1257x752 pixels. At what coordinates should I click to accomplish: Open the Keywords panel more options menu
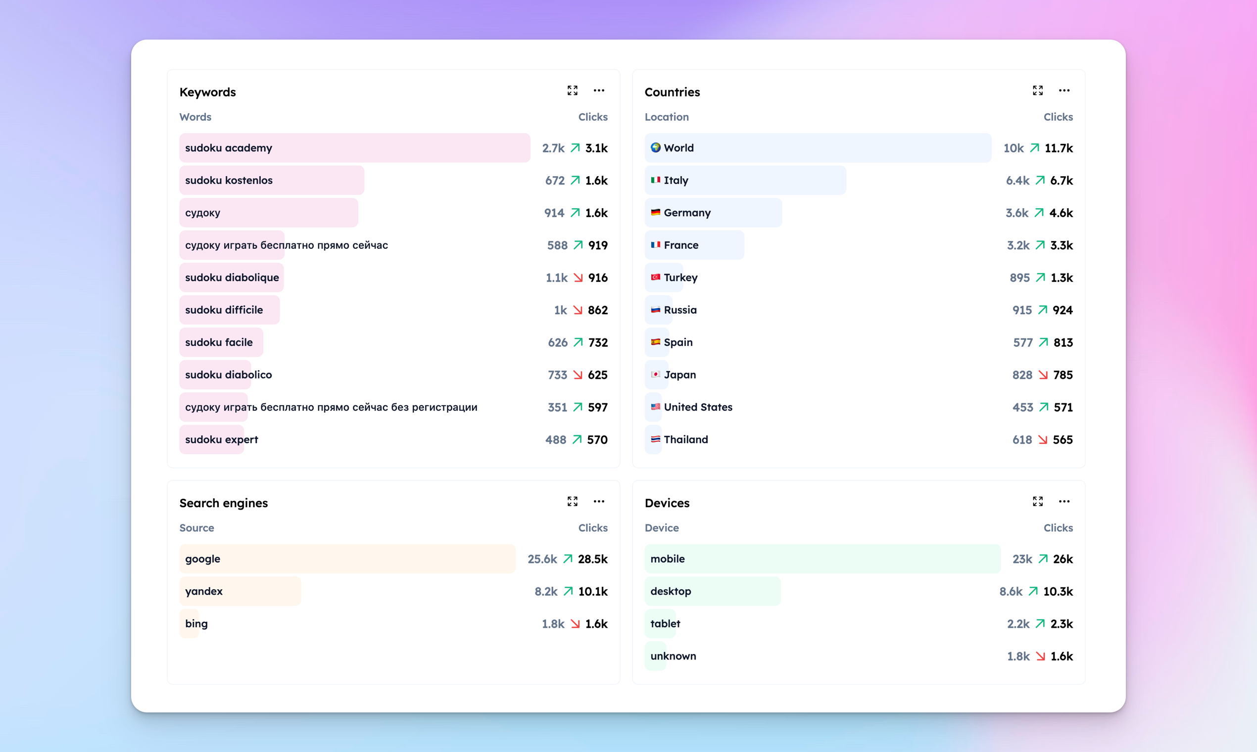click(599, 91)
